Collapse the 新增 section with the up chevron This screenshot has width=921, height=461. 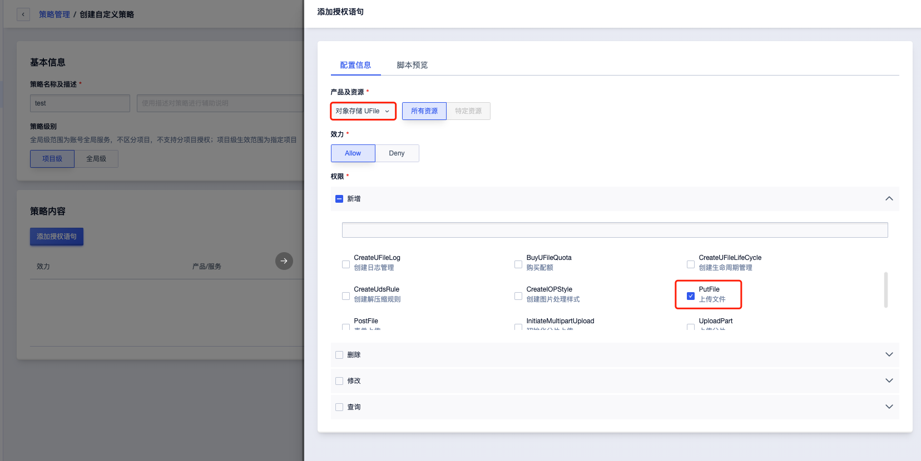pos(889,199)
